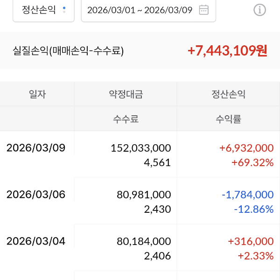Click the 일자 column header
The image size is (280, 280).
click(x=37, y=94)
